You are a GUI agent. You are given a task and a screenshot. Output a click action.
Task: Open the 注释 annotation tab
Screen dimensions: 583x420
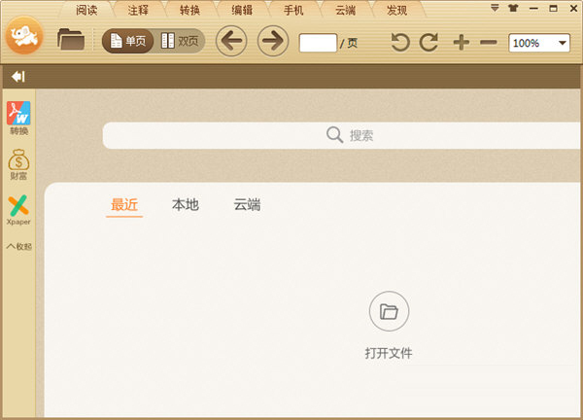[138, 11]
